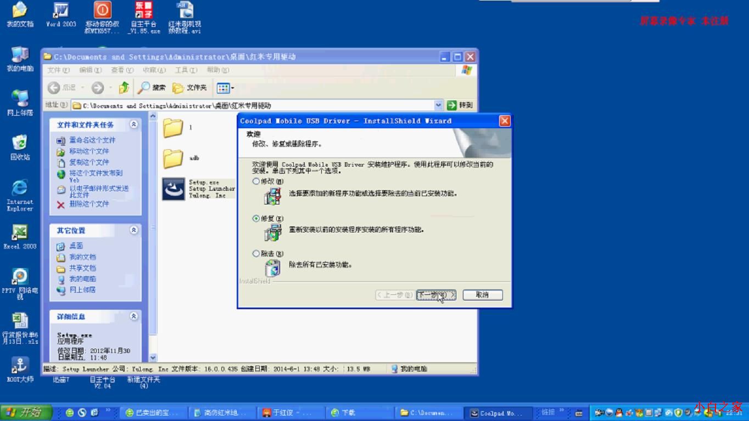
Task: Open the 帮助 menu in Explorer
Action: click(x=217, y=70)
